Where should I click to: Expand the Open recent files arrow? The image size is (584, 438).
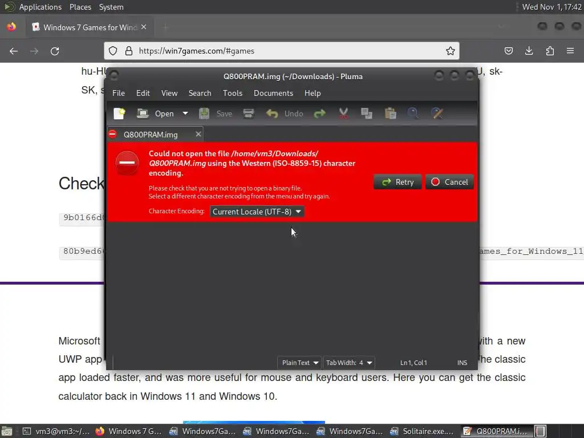coord(185,113)
